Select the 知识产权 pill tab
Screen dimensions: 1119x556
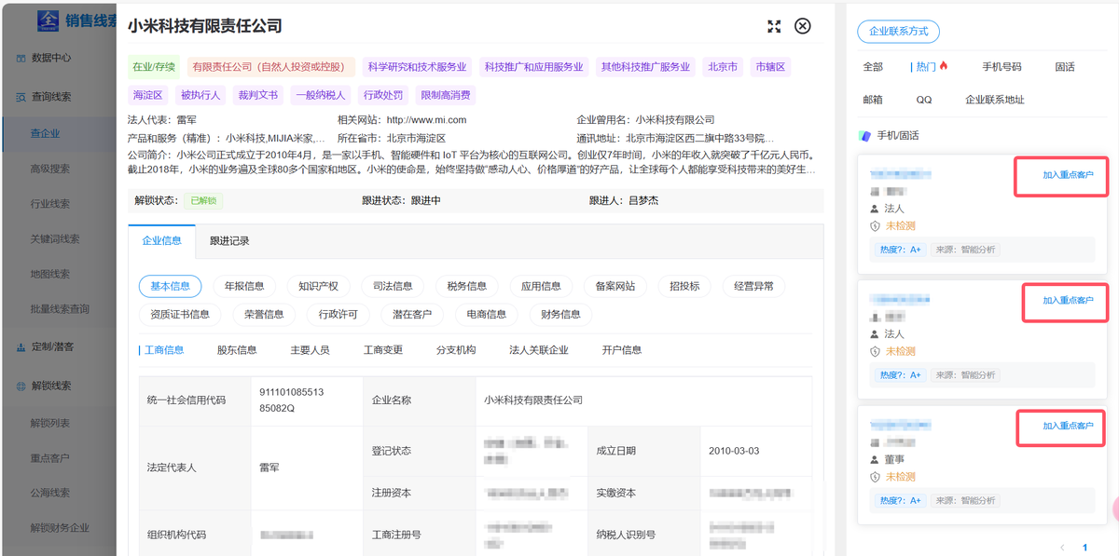tap(318, 287)
